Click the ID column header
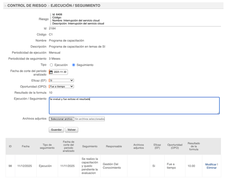The height and width of the screenshot is (182, 225). pos(10,146)
